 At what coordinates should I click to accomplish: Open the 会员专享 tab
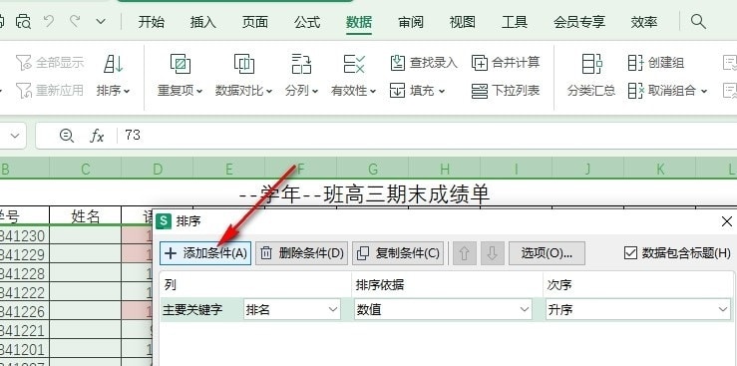tap(579, 22)
